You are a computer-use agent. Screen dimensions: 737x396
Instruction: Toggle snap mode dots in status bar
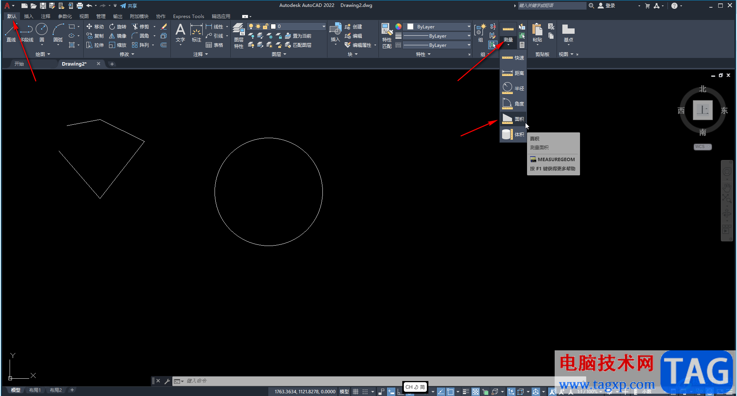(365, 391)
